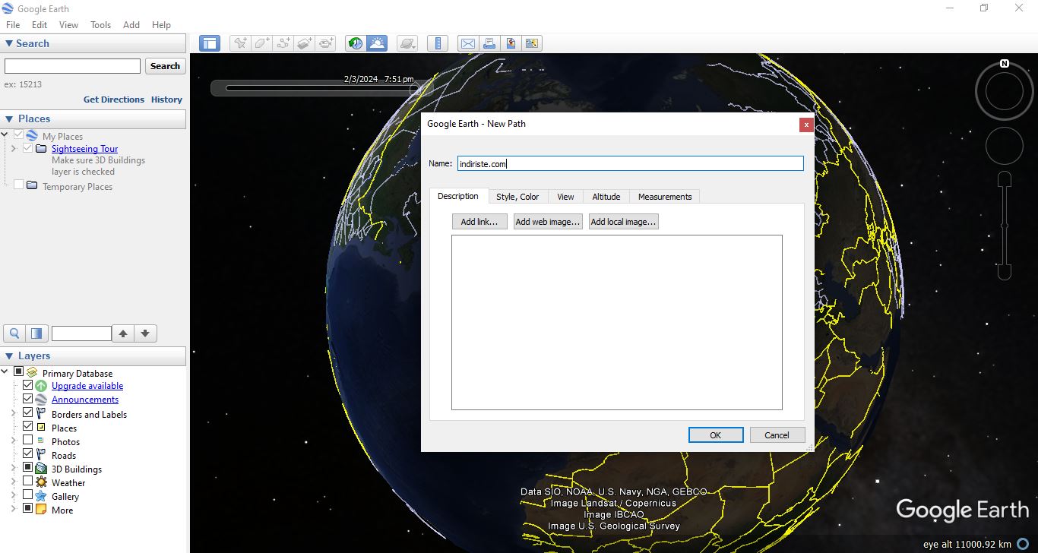Open the Tools menu
The width and height of the screenshot is (1038, 553).
[x=101, y=25]
